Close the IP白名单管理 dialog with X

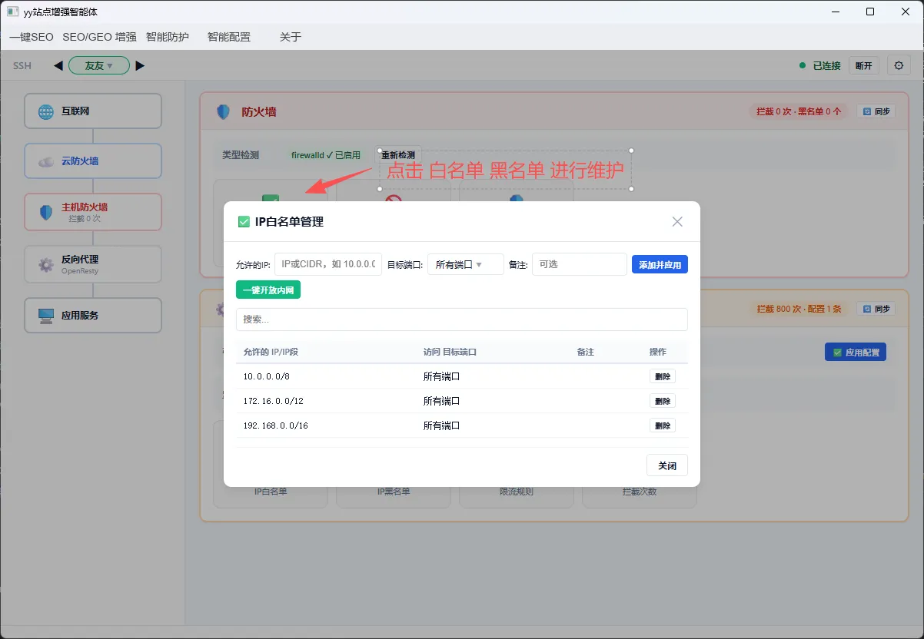pyautogui.click(x=677, y=221)
